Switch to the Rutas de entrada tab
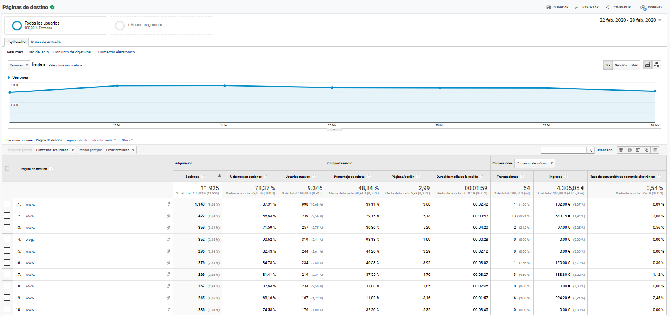This screenshot has height=317, width=670. click(46, 42)
